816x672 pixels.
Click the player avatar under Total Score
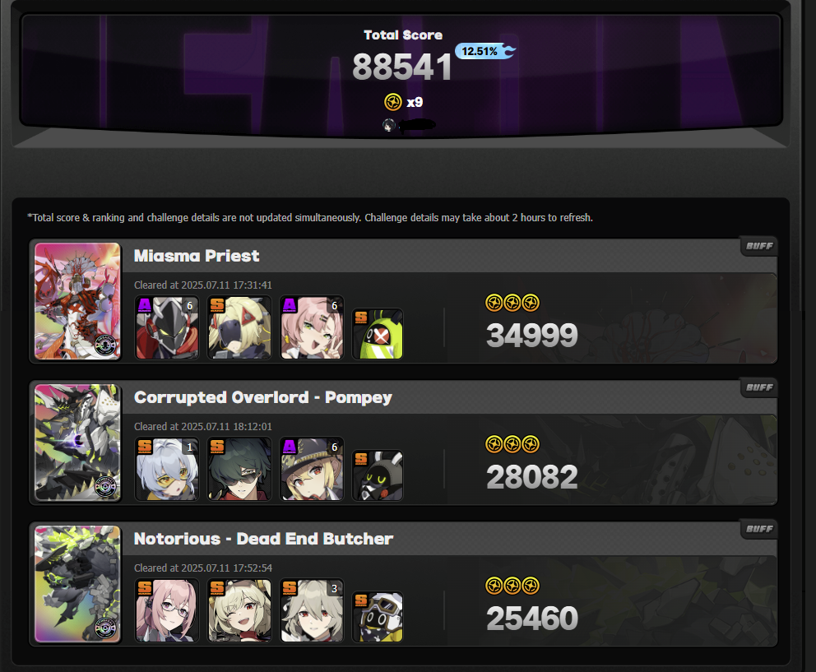389,125
